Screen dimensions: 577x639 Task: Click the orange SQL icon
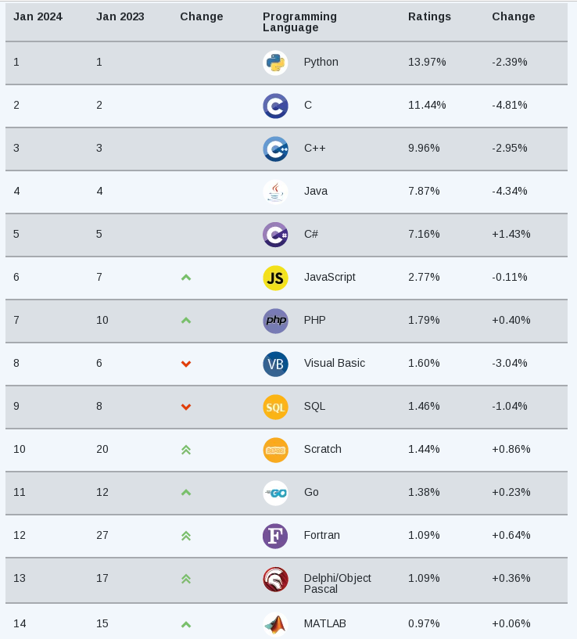[275, 407]
